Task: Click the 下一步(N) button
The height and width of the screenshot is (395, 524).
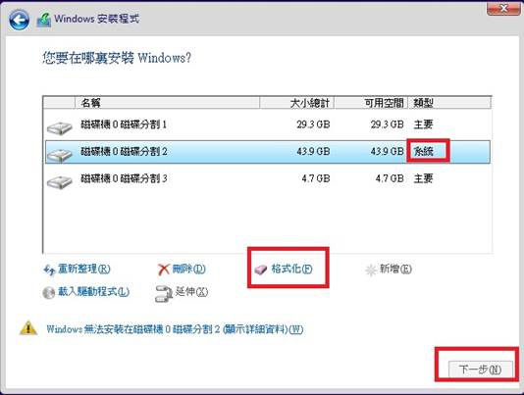Action: pos(480,369)
